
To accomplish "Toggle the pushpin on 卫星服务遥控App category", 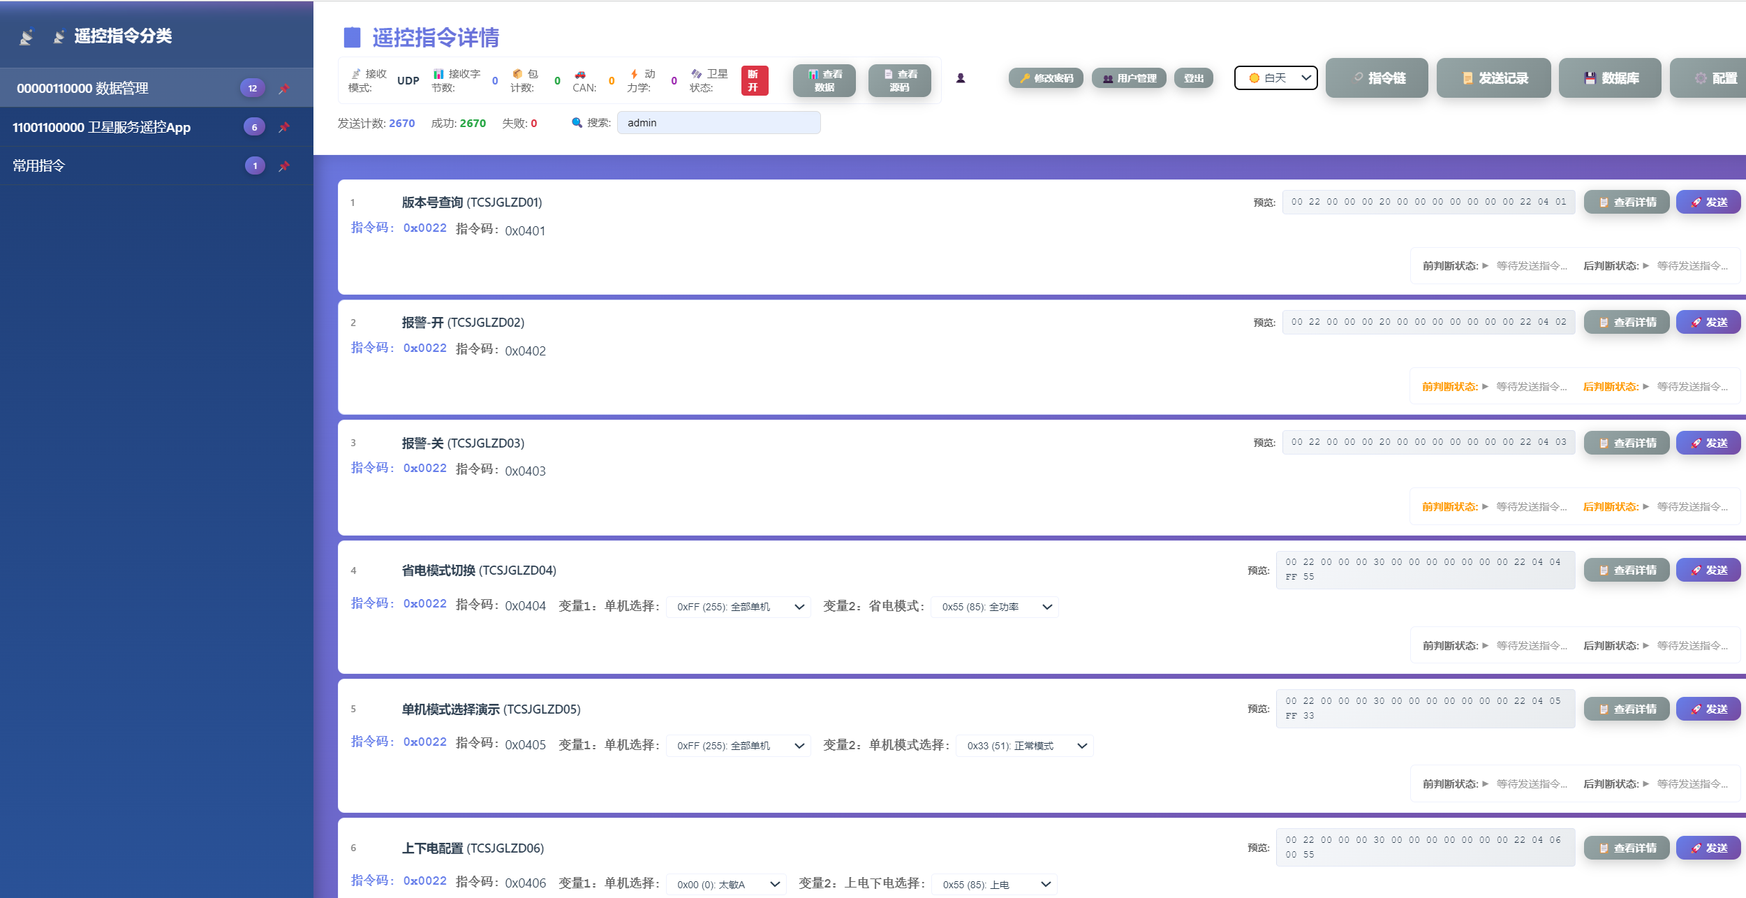I will [x=283, y=126].
